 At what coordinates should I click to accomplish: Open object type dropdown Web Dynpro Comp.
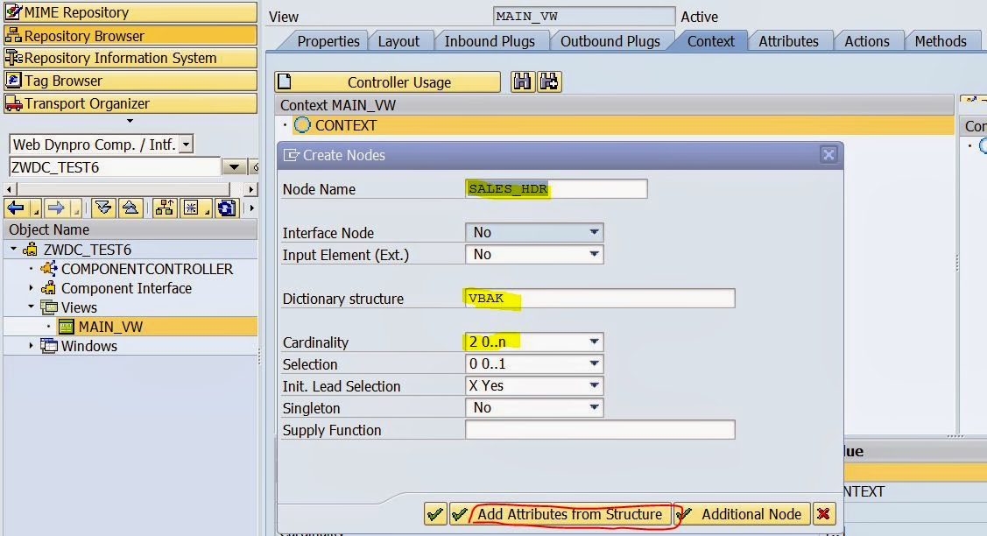187,145
